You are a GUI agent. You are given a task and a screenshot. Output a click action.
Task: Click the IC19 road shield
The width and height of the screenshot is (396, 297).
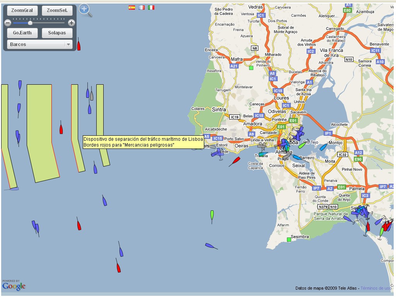click(x=235, y=117)
